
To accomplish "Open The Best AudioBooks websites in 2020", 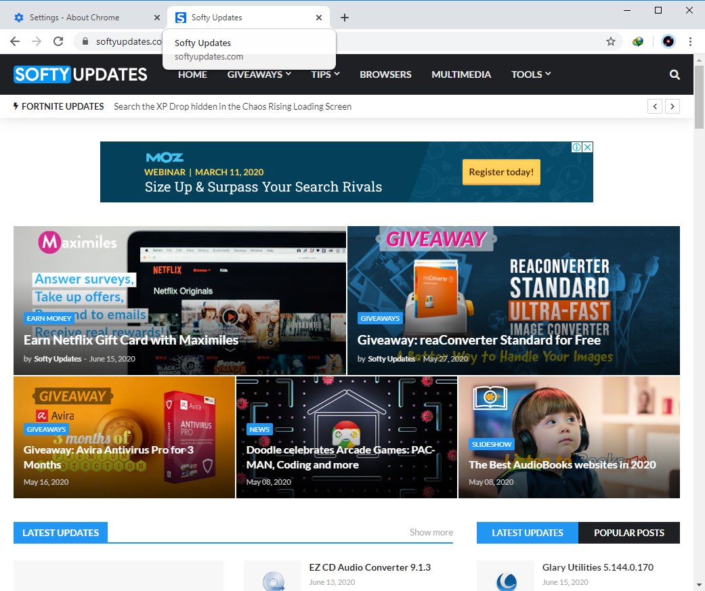I will [x=562, y=464].
